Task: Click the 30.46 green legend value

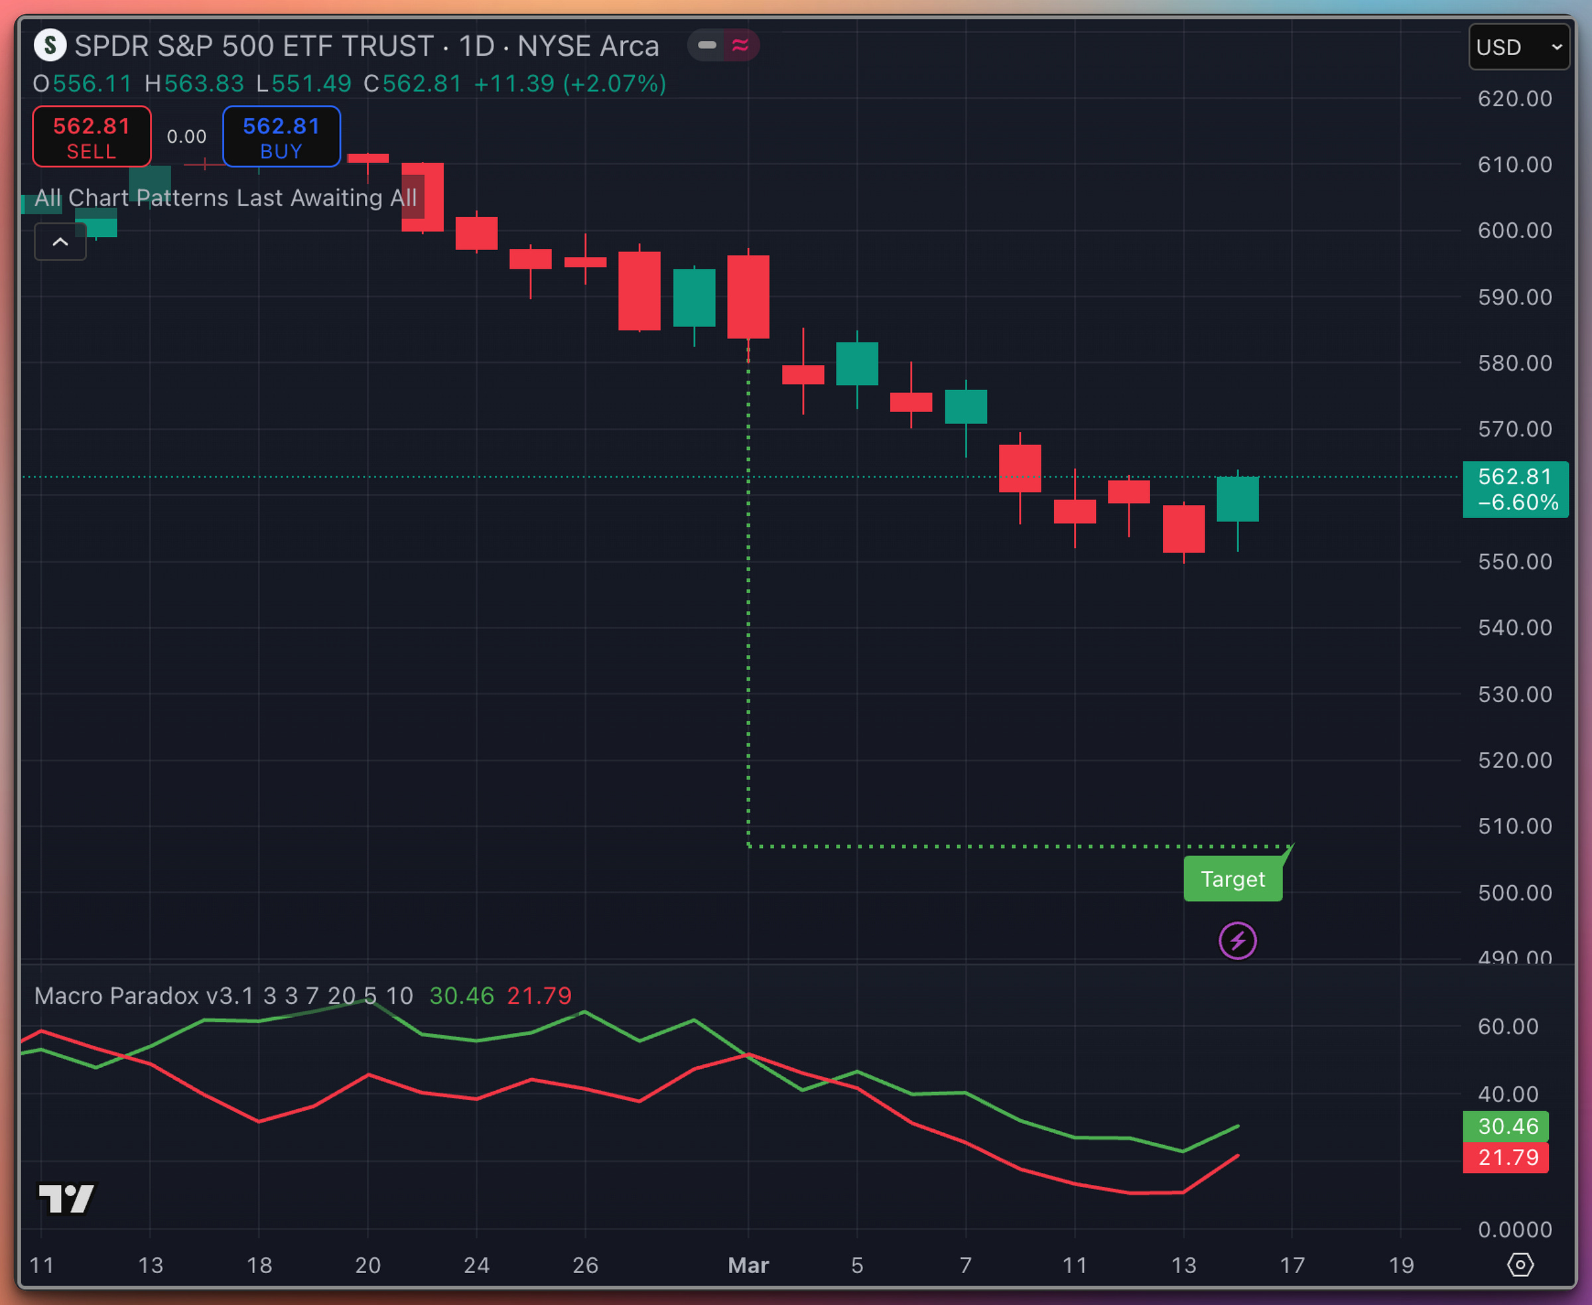Action: tap(462, 995)
